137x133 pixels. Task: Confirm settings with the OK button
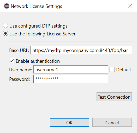pyautogui.click(x=69, y=122)
